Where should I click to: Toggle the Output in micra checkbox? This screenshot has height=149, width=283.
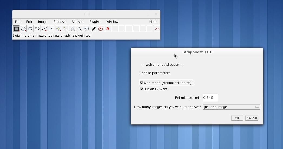141,89
